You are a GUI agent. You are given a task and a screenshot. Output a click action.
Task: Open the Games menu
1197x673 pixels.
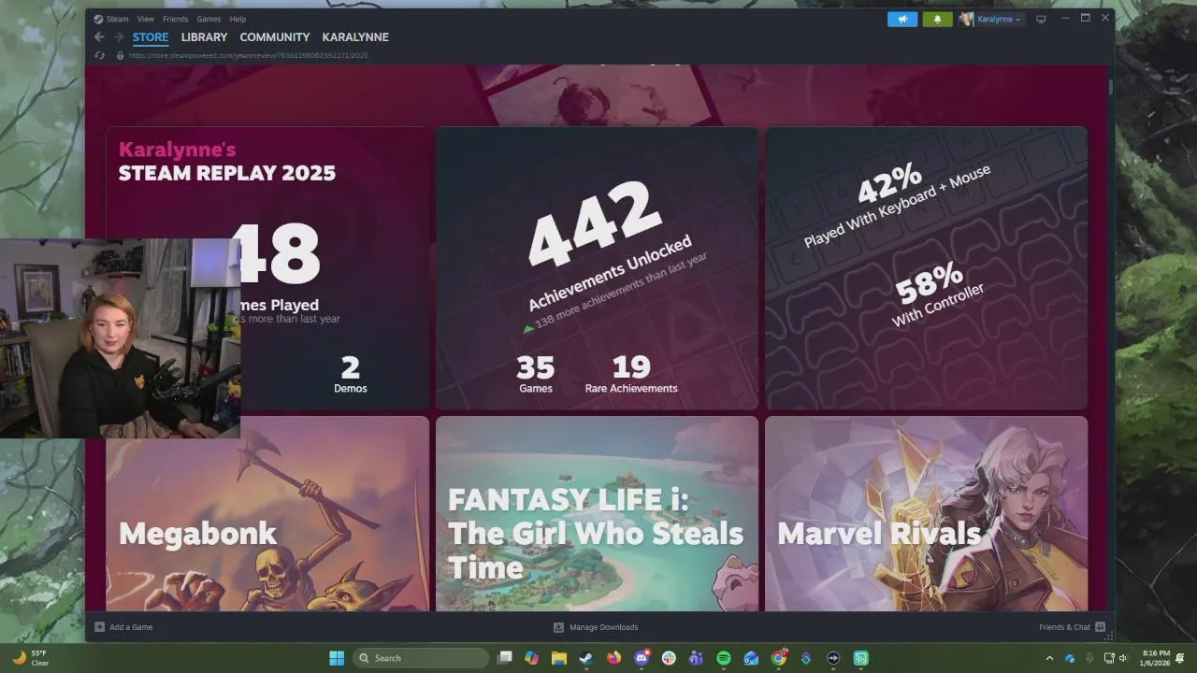[x=209, y=19]
